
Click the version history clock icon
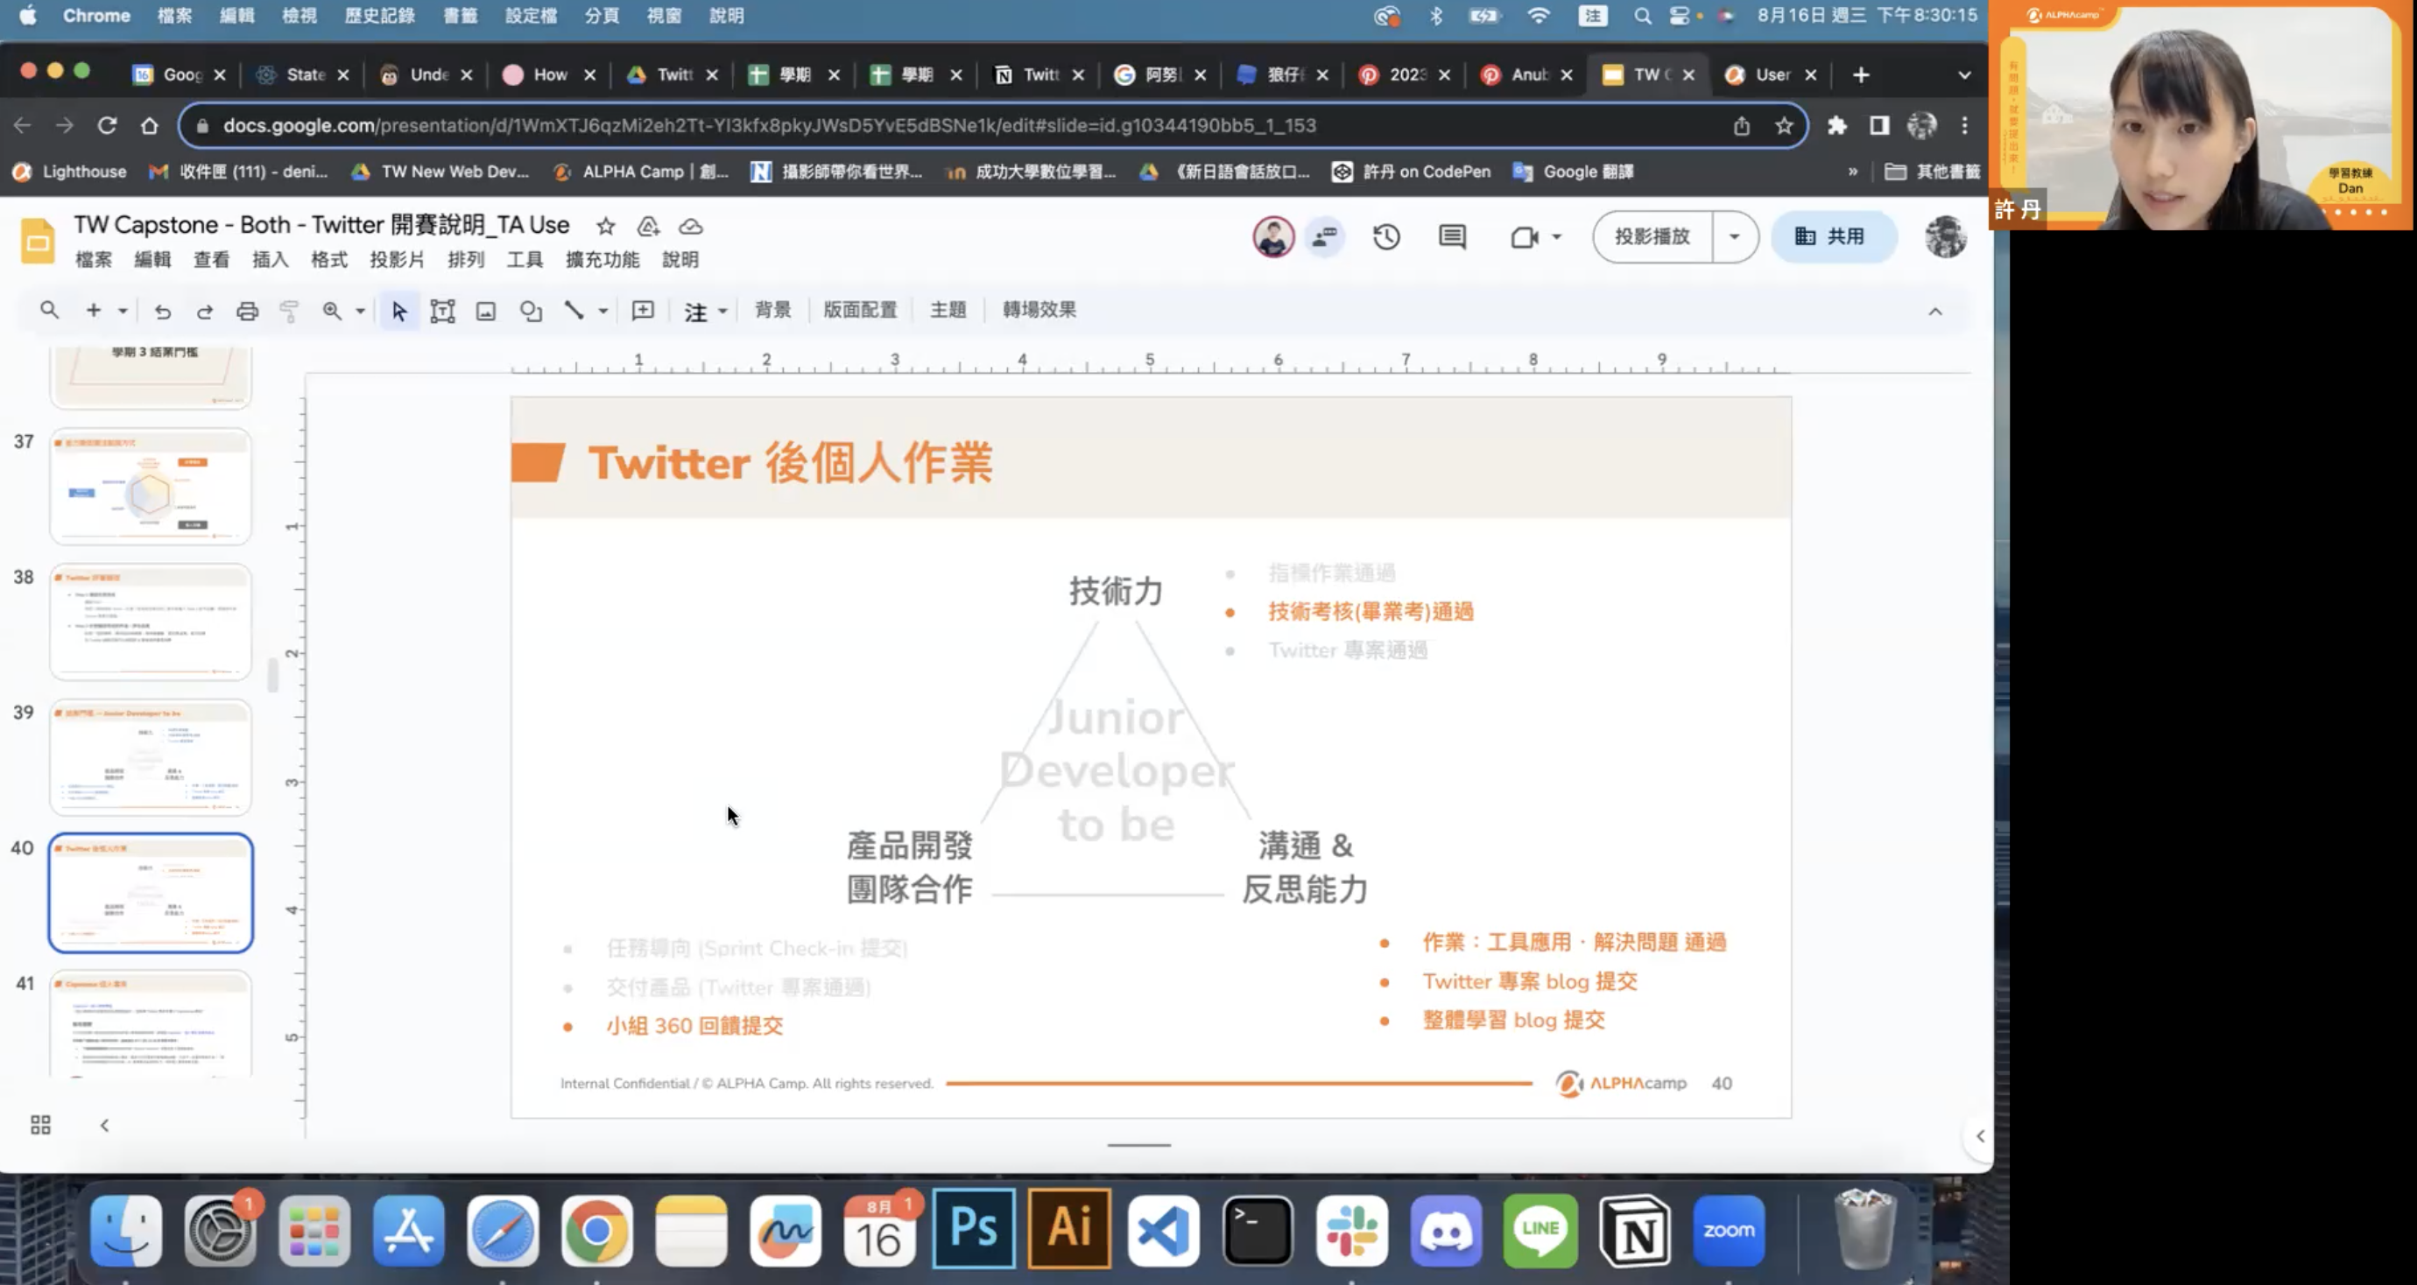1385,237
